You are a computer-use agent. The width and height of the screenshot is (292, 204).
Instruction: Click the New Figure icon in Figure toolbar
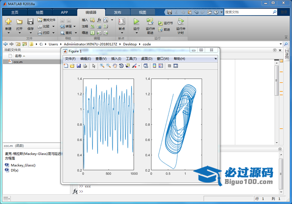pos(66,66)
